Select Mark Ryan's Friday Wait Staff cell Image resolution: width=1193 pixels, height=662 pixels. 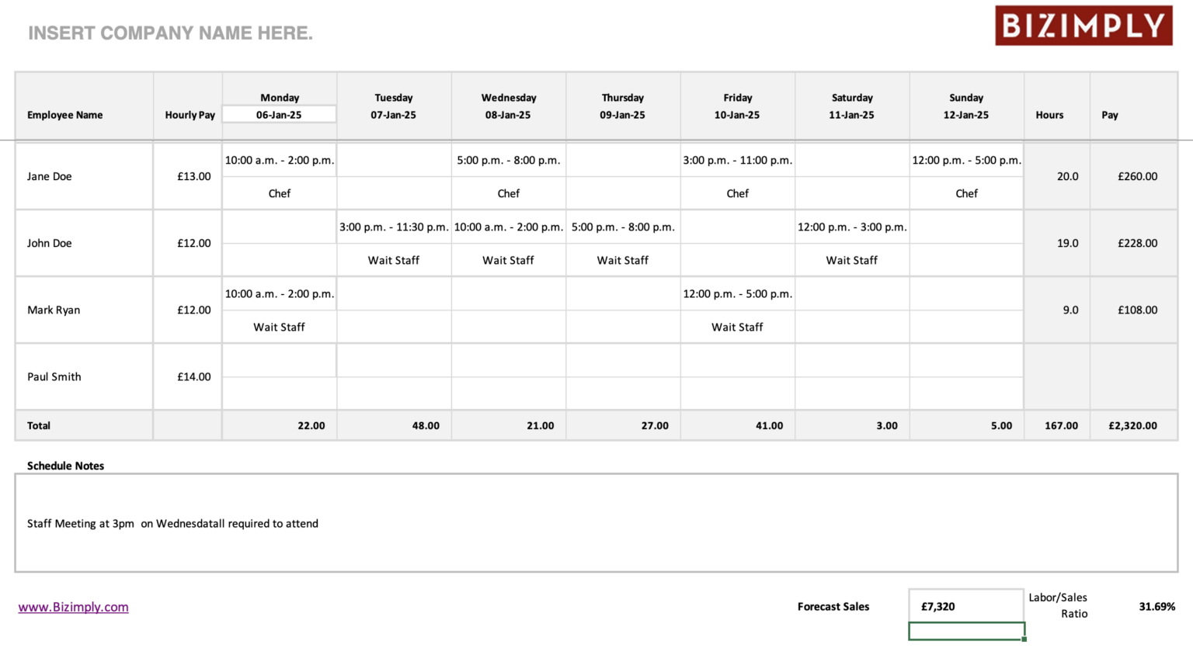coord(737,327)
